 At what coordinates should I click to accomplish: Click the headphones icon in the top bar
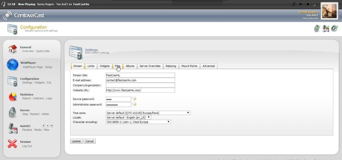[3, 4]
